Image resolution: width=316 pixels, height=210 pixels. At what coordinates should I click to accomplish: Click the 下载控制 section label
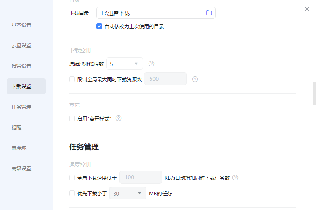(79, 50)
